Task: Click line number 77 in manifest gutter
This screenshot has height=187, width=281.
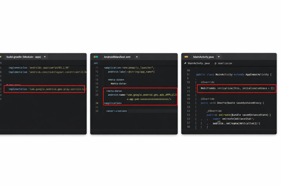Action: pyautogui.click(x=97, y=68)
